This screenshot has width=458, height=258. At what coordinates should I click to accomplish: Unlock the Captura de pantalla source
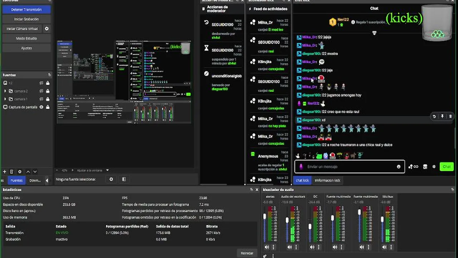tap(48, 107)
